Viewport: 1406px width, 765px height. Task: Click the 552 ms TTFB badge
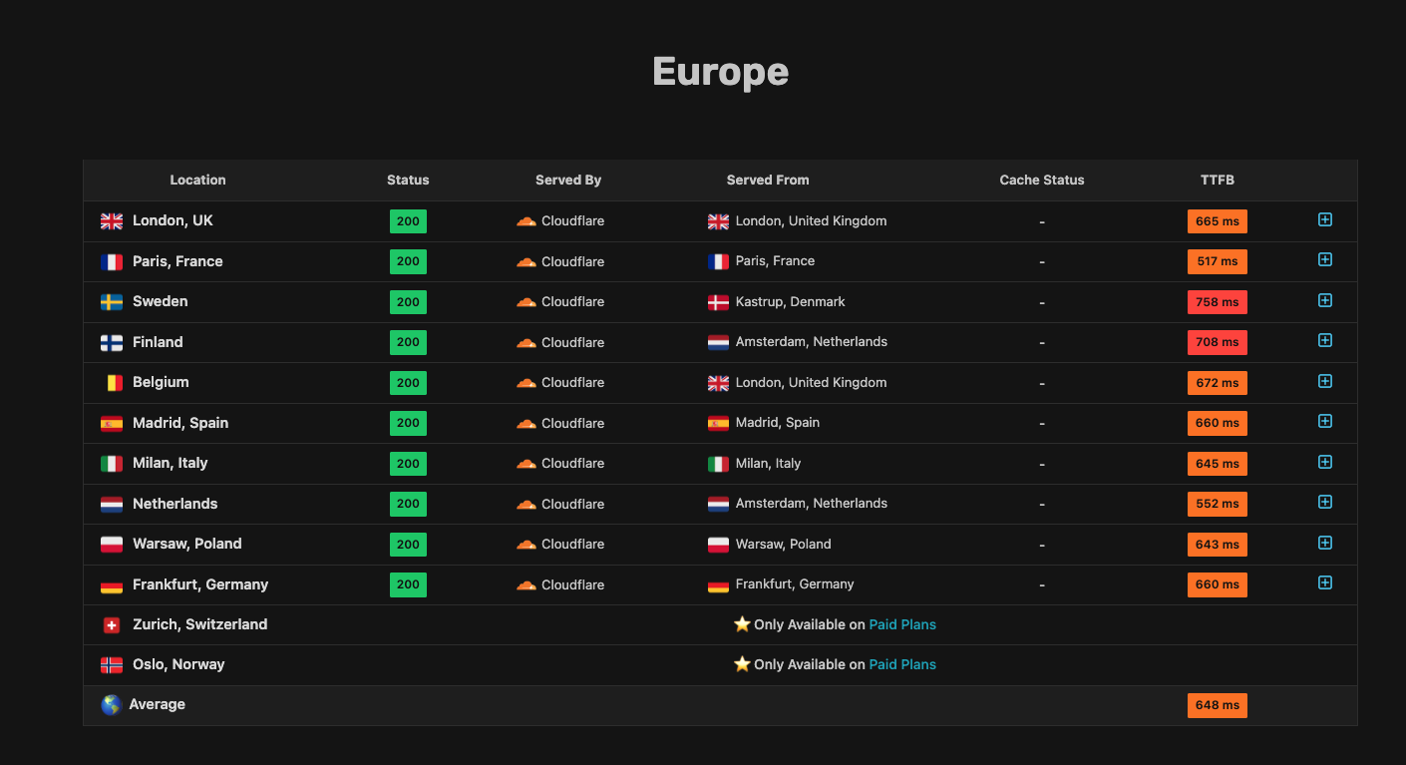click(x=1218, y=505)
